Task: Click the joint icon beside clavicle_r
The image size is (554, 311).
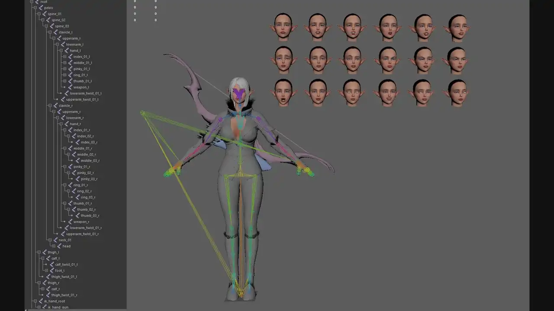Action: point(55,105)
